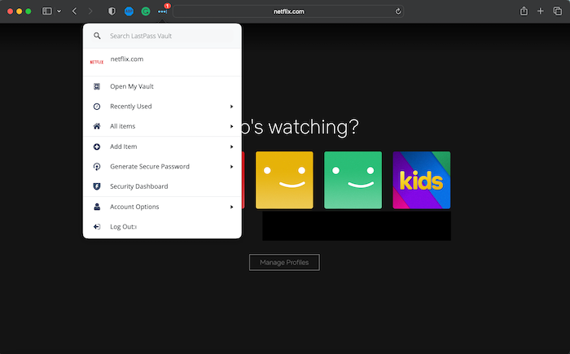570x354 pixels.
Task: Choose the Add Item entry
Action: (162, 146)
